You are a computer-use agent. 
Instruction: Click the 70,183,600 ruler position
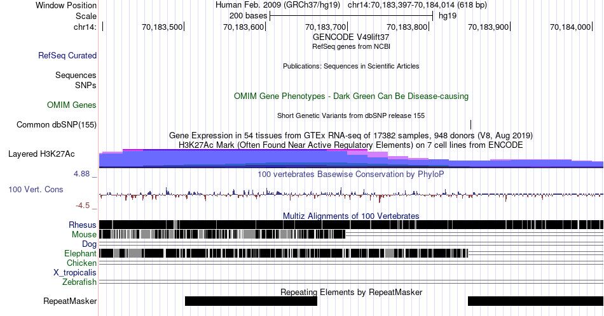point(244,27)
